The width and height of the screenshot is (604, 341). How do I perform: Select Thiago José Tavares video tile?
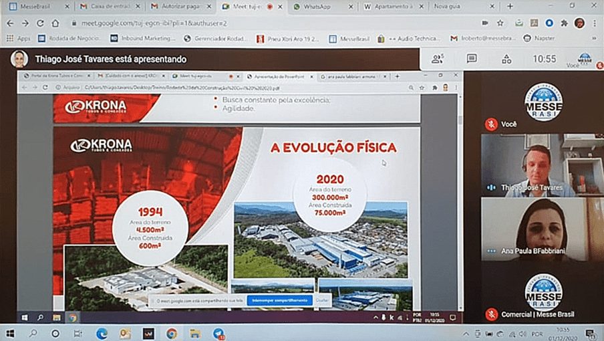tap(543, 165)
